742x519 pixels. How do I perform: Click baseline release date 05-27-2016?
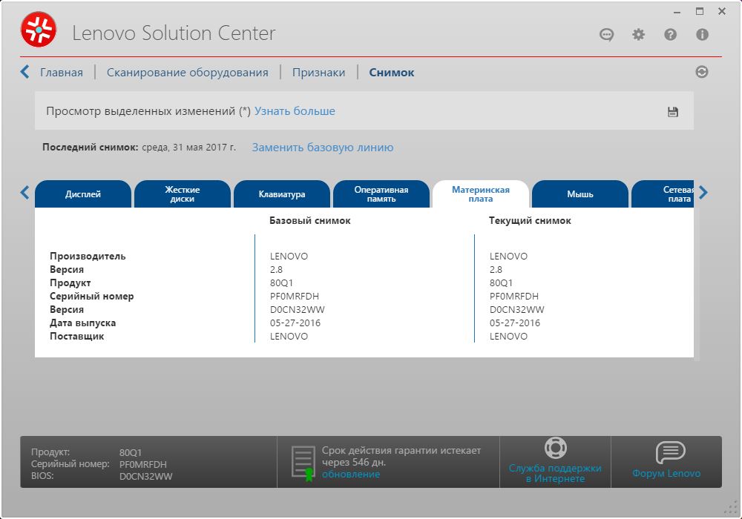click(295, 323)
